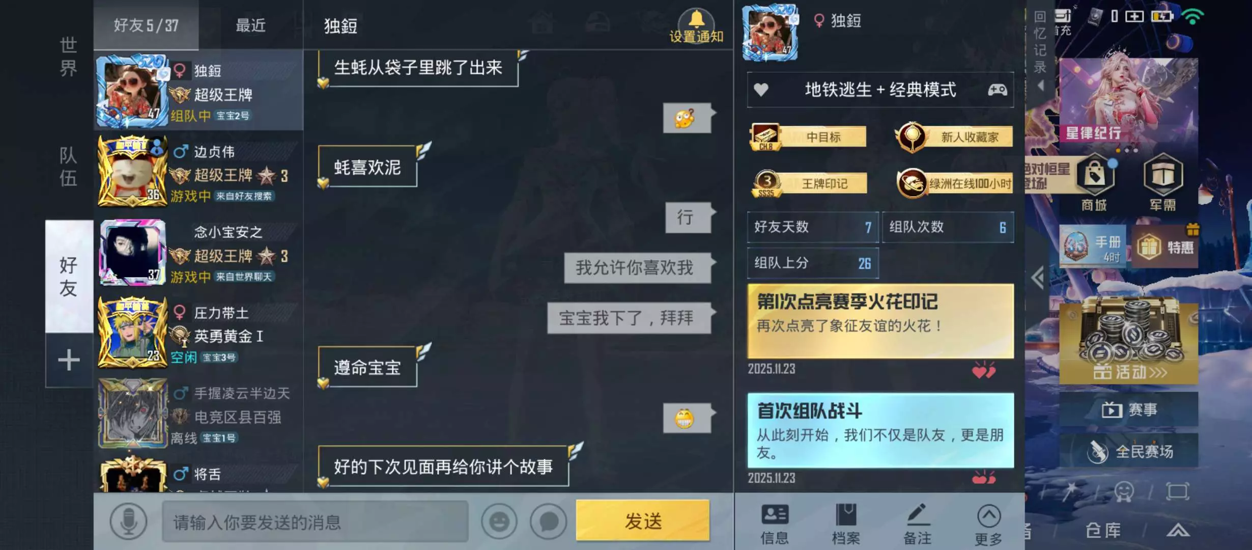
Task: Toggle heart favorite beside 地铁逃生 mode
Action: click(x=761, y=90)
